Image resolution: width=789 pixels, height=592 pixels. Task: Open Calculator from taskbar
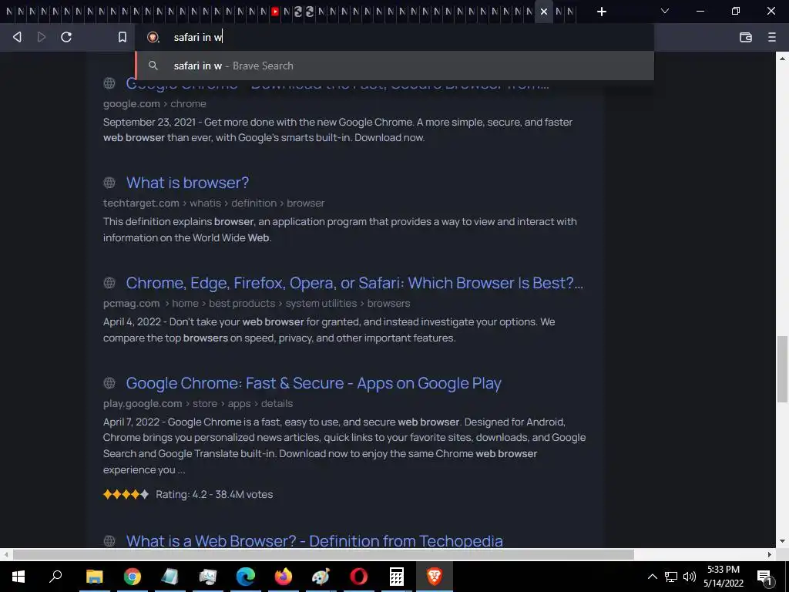click(x=397, y=577)
